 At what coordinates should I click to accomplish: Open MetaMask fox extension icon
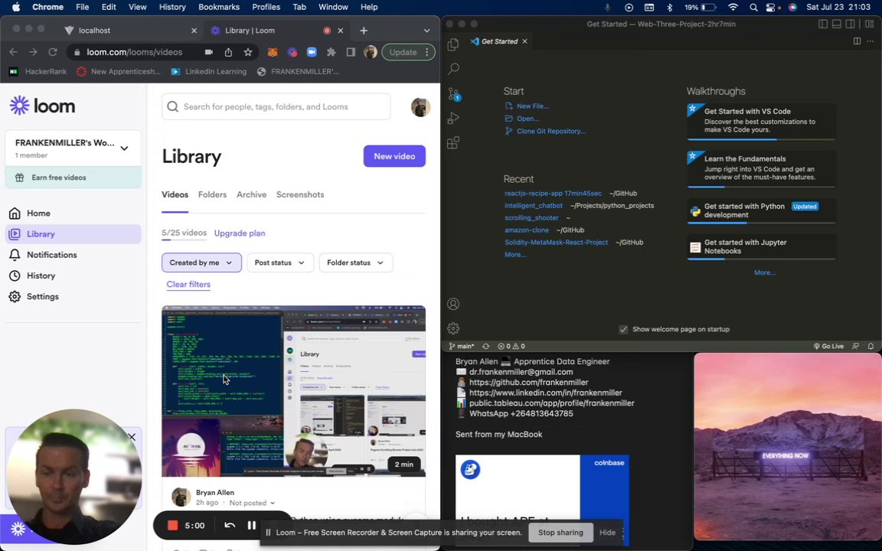[273, 52]
